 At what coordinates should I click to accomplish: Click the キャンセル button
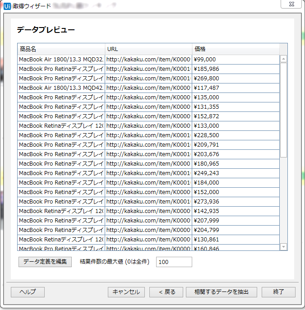(x=126, y=292)
